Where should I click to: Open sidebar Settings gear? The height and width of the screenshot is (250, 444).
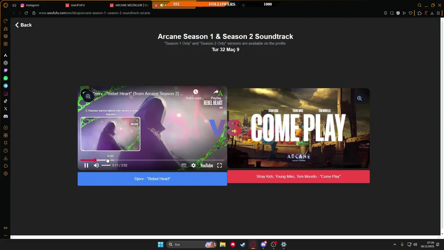tap(6, 174)
